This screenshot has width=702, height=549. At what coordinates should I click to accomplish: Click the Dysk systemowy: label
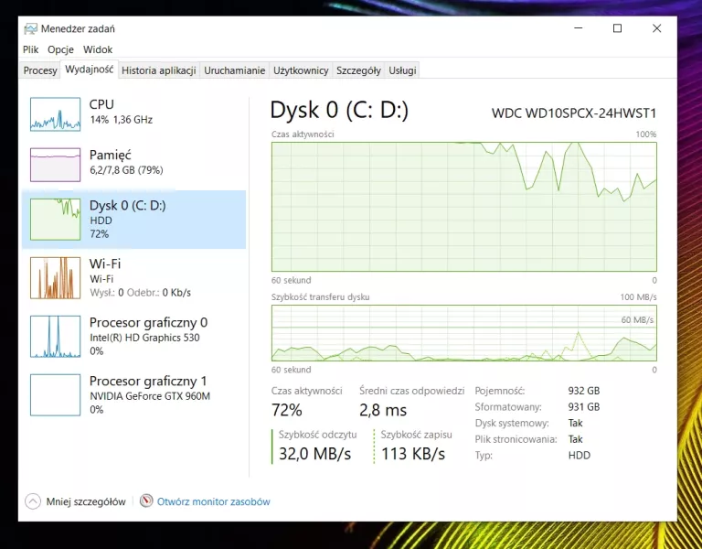(x=512, y=423)
